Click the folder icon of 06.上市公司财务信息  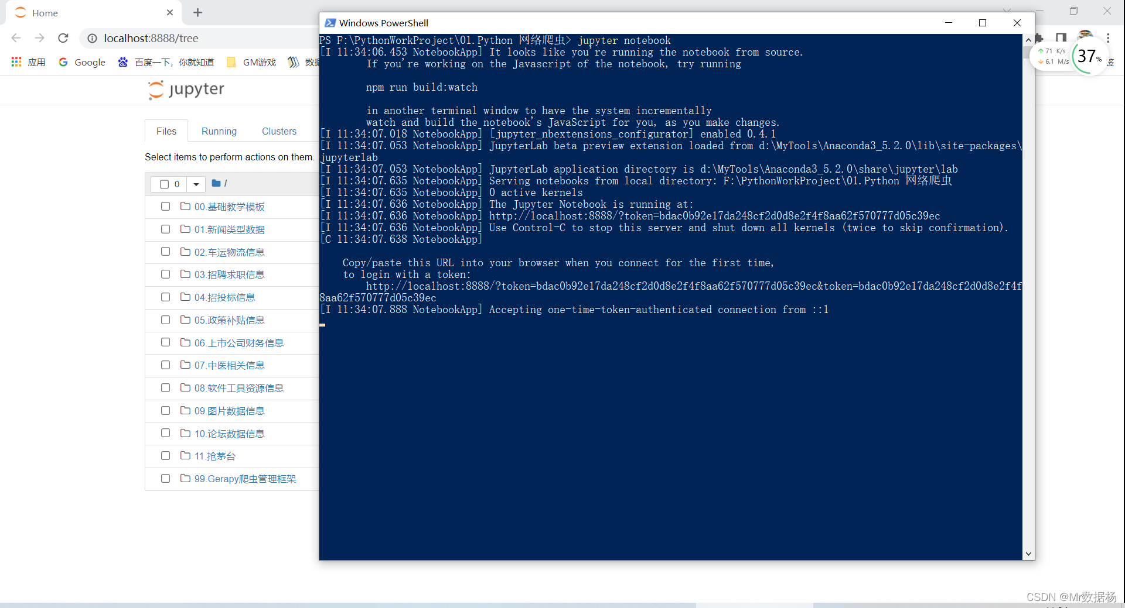pyautogui.click(x=186, y=342)
